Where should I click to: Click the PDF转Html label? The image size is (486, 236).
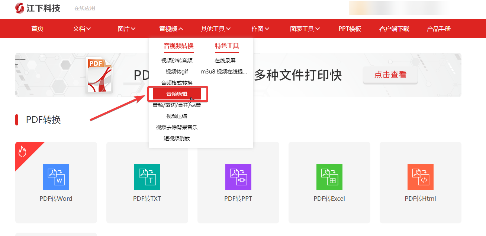coord(421,199)
